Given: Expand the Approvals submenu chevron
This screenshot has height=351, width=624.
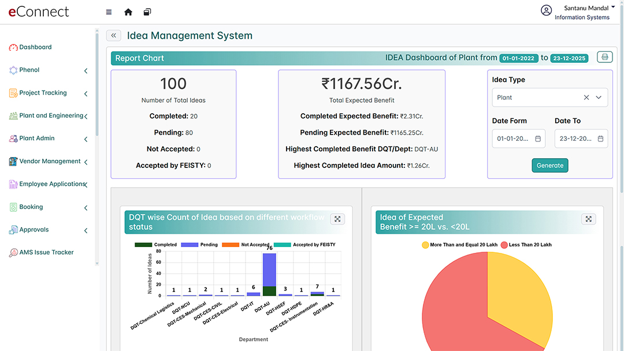Looking at the screenshot, I should tap(86, 230).
